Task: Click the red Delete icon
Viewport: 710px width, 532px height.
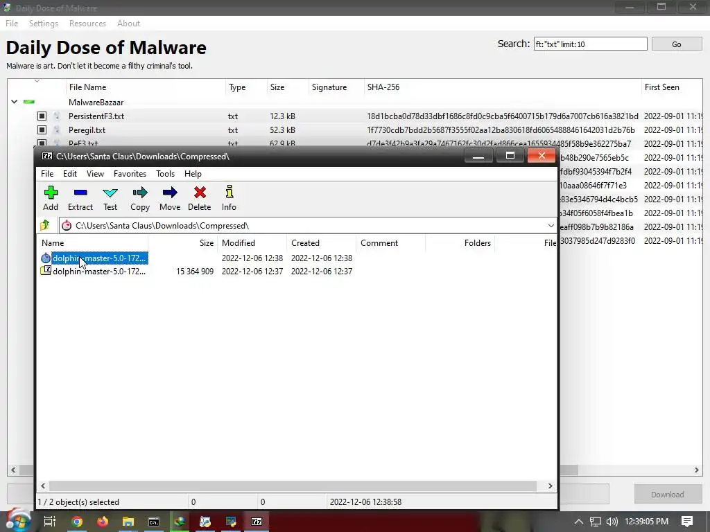Action: point(200,193)
